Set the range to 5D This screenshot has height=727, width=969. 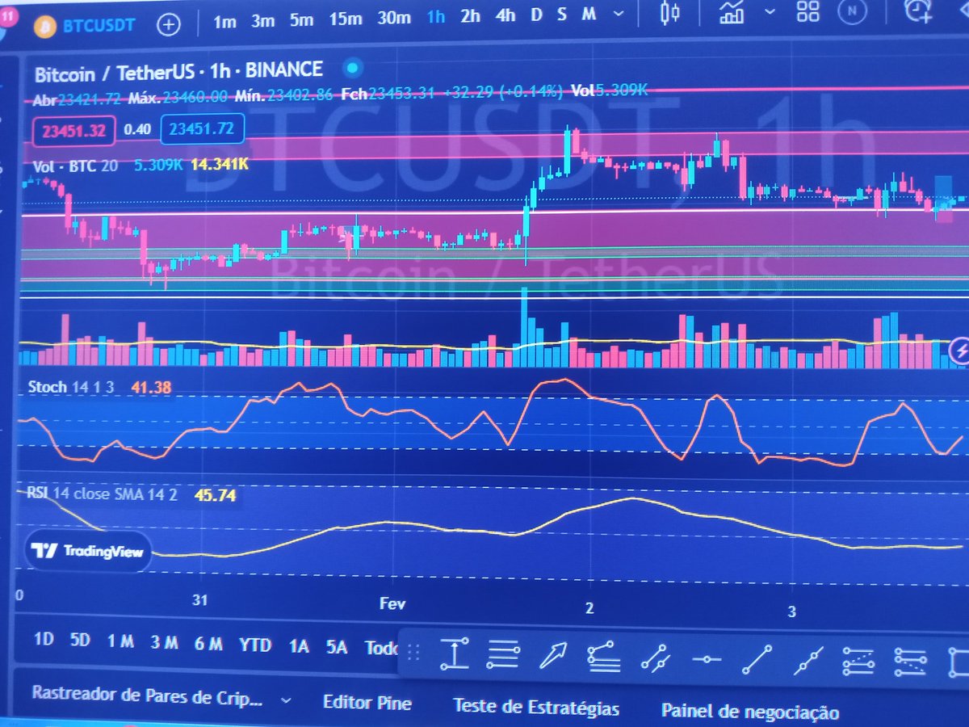[x=80, y=641]
